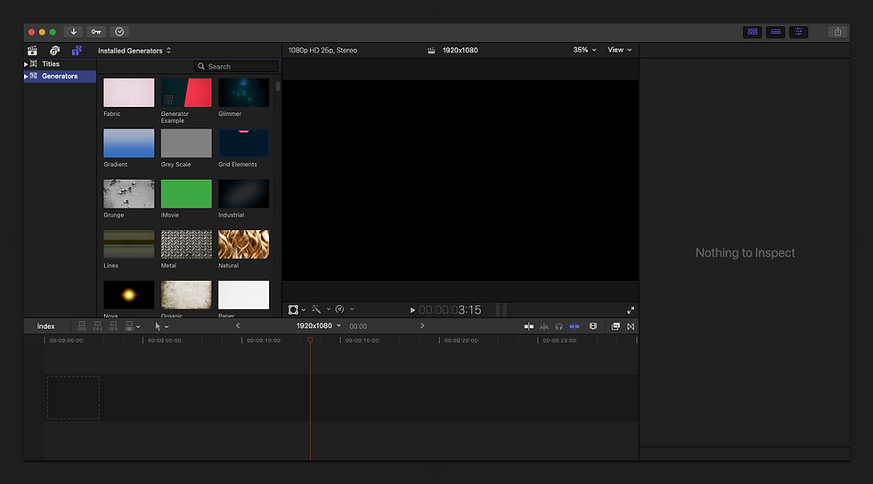The image size is (873, 484).
Task: Select the Glimmer generator thumbnail
Action: [243, 93]
